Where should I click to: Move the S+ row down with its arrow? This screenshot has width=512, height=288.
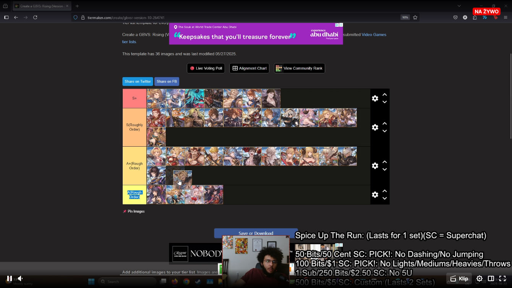(x=385, y=102)
